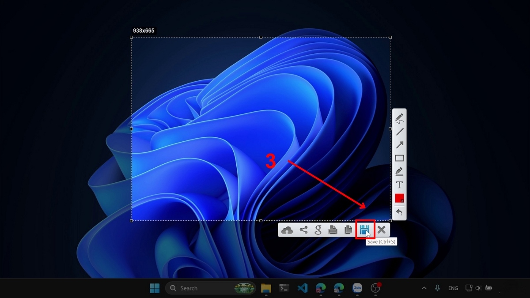The height and width of the screenshot is (298, 530).
Task: Copy screenshot to clipboard
Action: [348, 230]
